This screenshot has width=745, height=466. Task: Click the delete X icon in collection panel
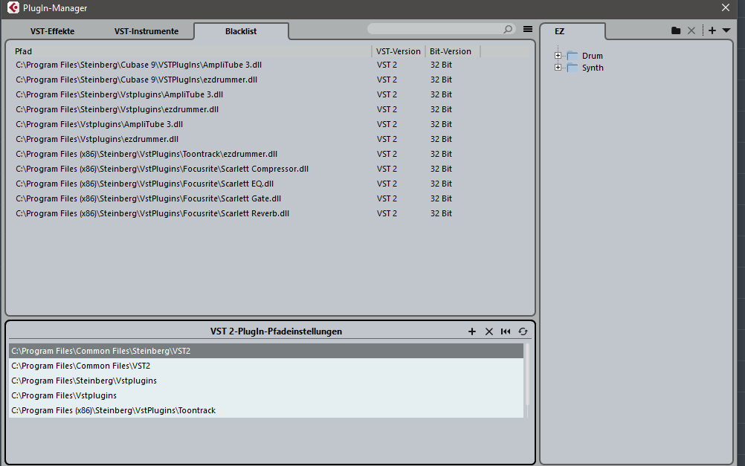tap(691, 30)
